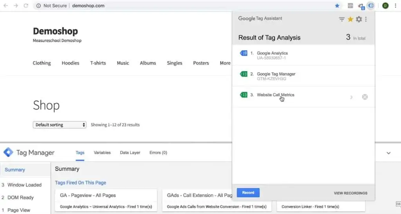Screen dimensions: 401x214
Task: Select the Variables tab
Action: click(x=102, y=153)
